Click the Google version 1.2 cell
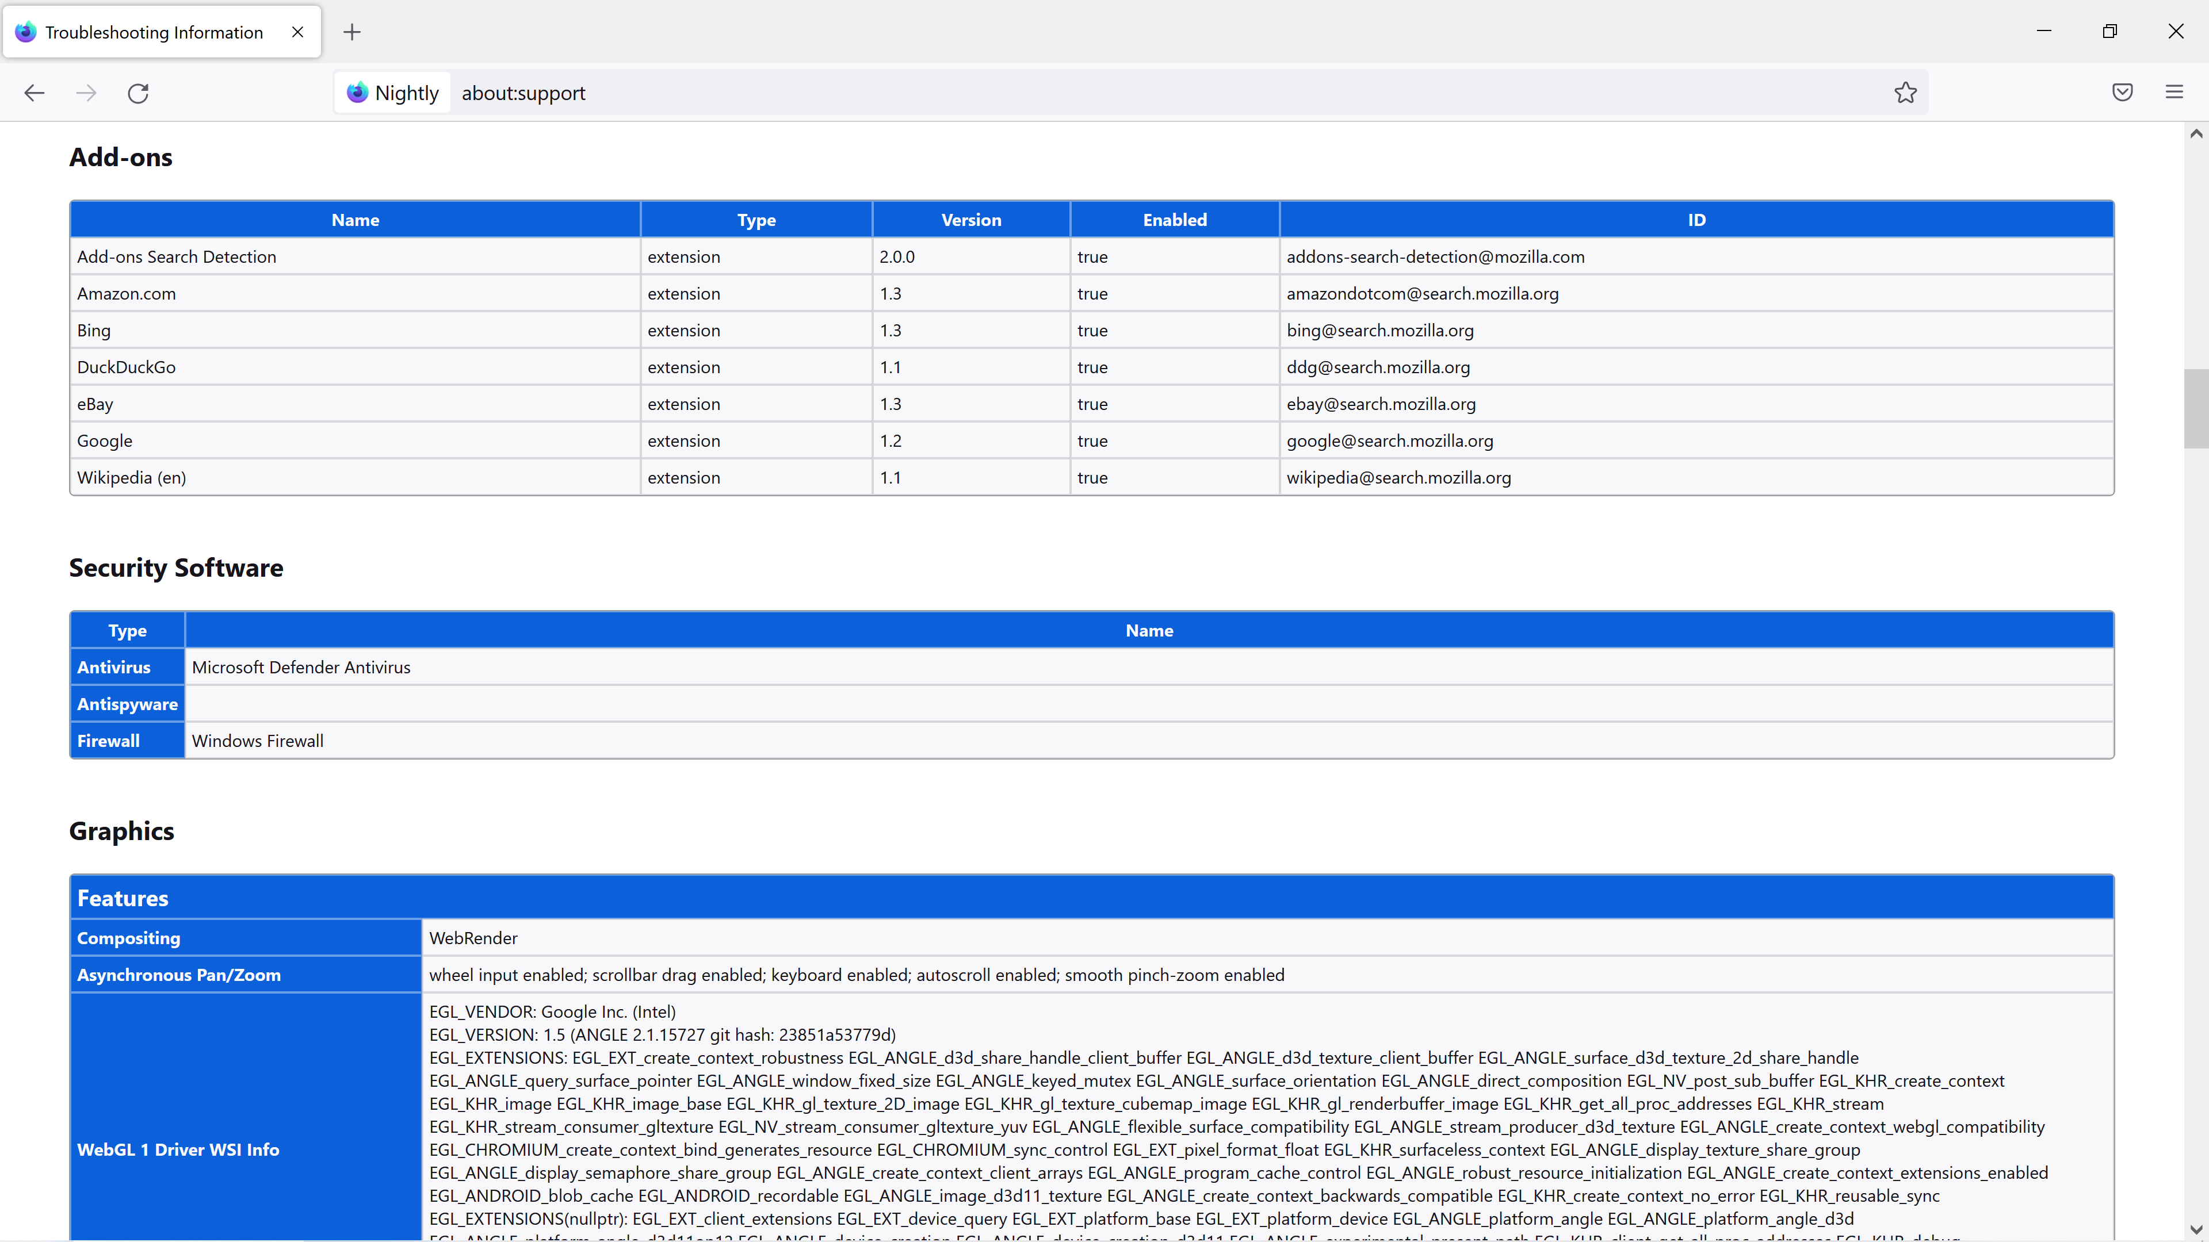Image resolution: width=2209 pixels, height=1242 pixels. click(970, 440)
